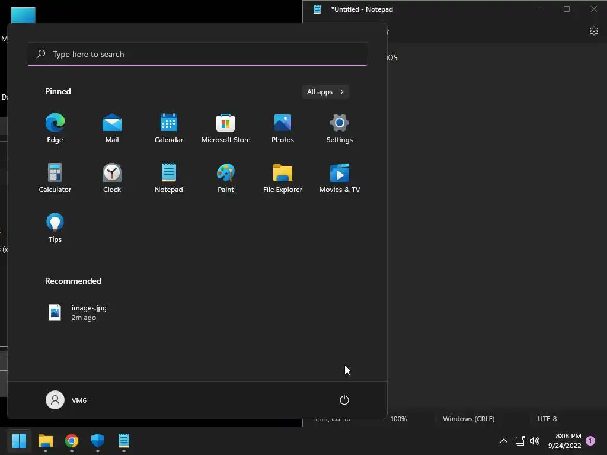The height and width of the screenshot is (455, 607).
Task: Show hidden system tray icons
Action: tap(504, 441)
